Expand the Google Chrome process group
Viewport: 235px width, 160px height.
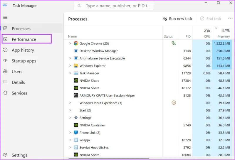click(70, 43)
